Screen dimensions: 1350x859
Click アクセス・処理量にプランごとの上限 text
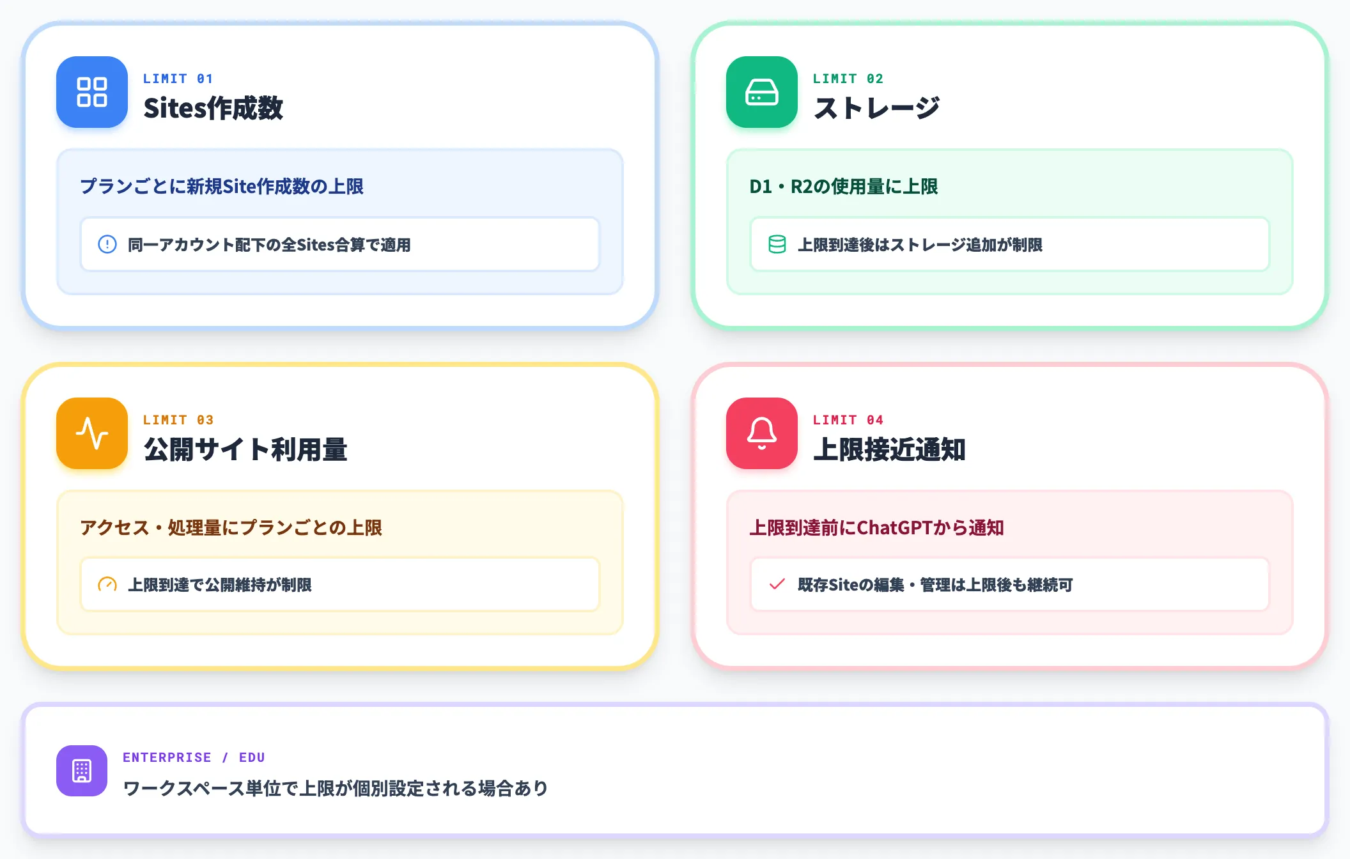click(x=231, y=528)
